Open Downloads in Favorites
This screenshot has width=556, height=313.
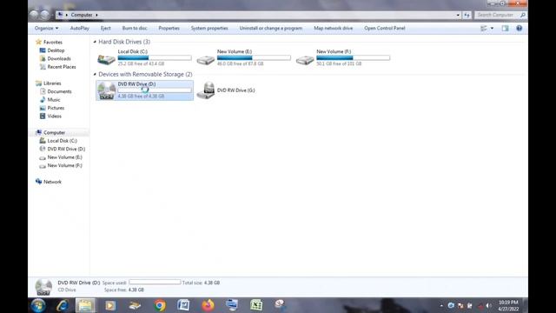(x=59, y=58)
